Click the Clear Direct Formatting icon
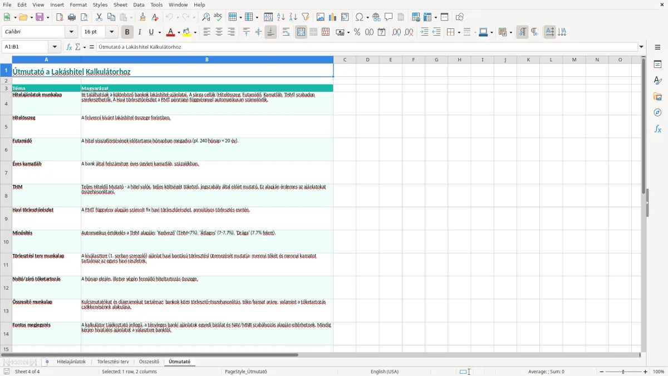Viewport: 668px width, 376px height. (155, 17)
